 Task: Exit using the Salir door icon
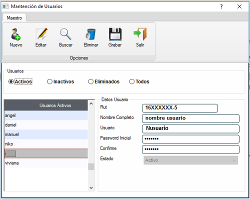140,34
